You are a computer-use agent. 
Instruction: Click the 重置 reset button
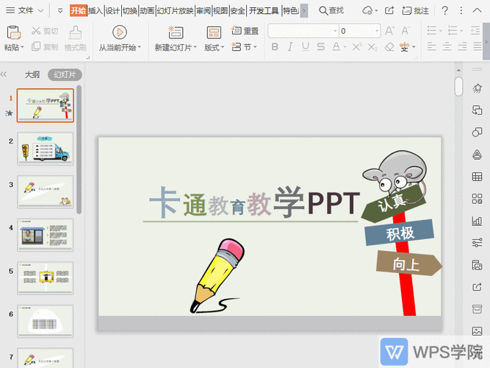(245, 31)
